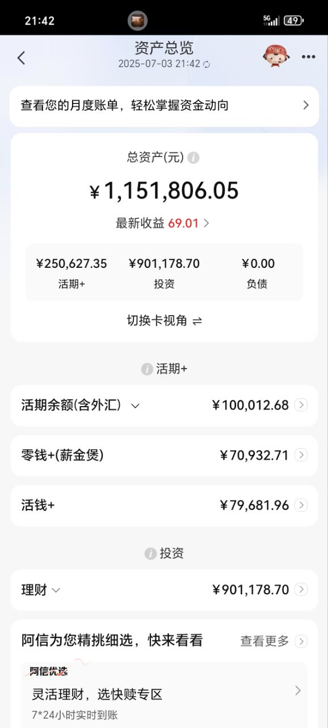The width and height of the screenshot is (328, 728).
Task: Tap the mascot avatar icon
Action: point(276,56)
